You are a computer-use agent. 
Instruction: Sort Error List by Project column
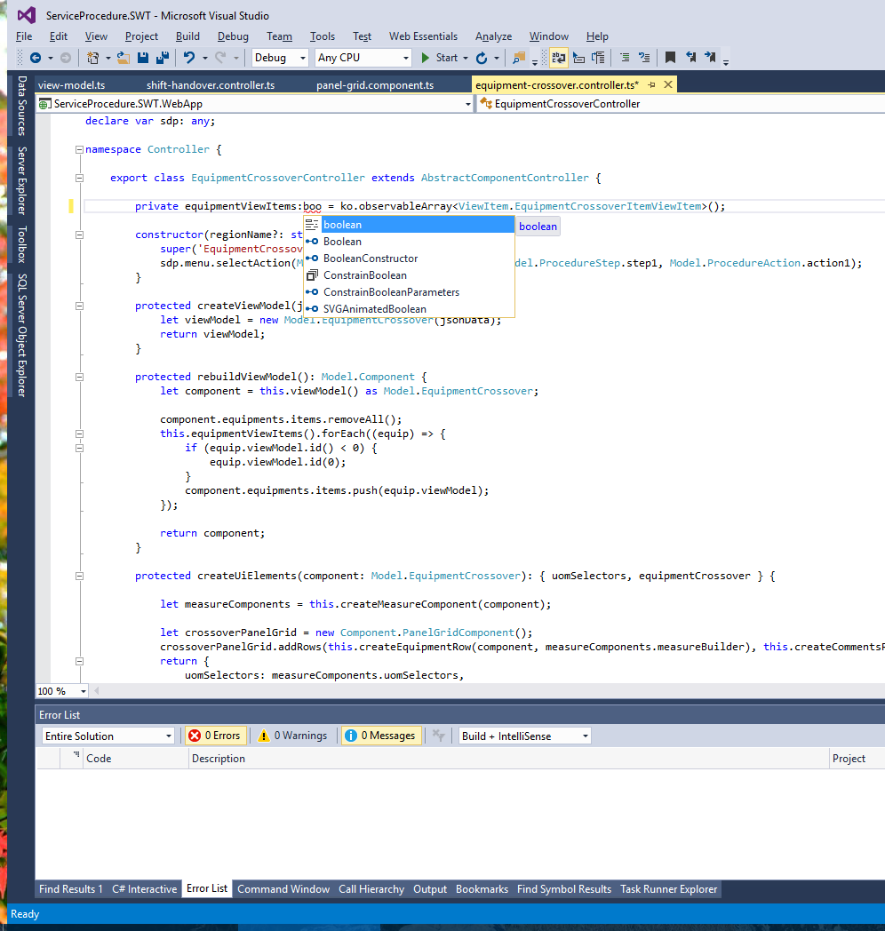point(857,759)
